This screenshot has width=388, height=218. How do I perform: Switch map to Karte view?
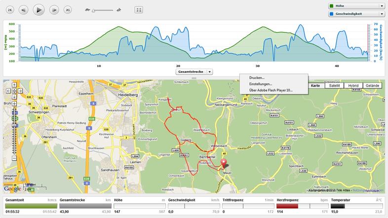click(315, 85)
